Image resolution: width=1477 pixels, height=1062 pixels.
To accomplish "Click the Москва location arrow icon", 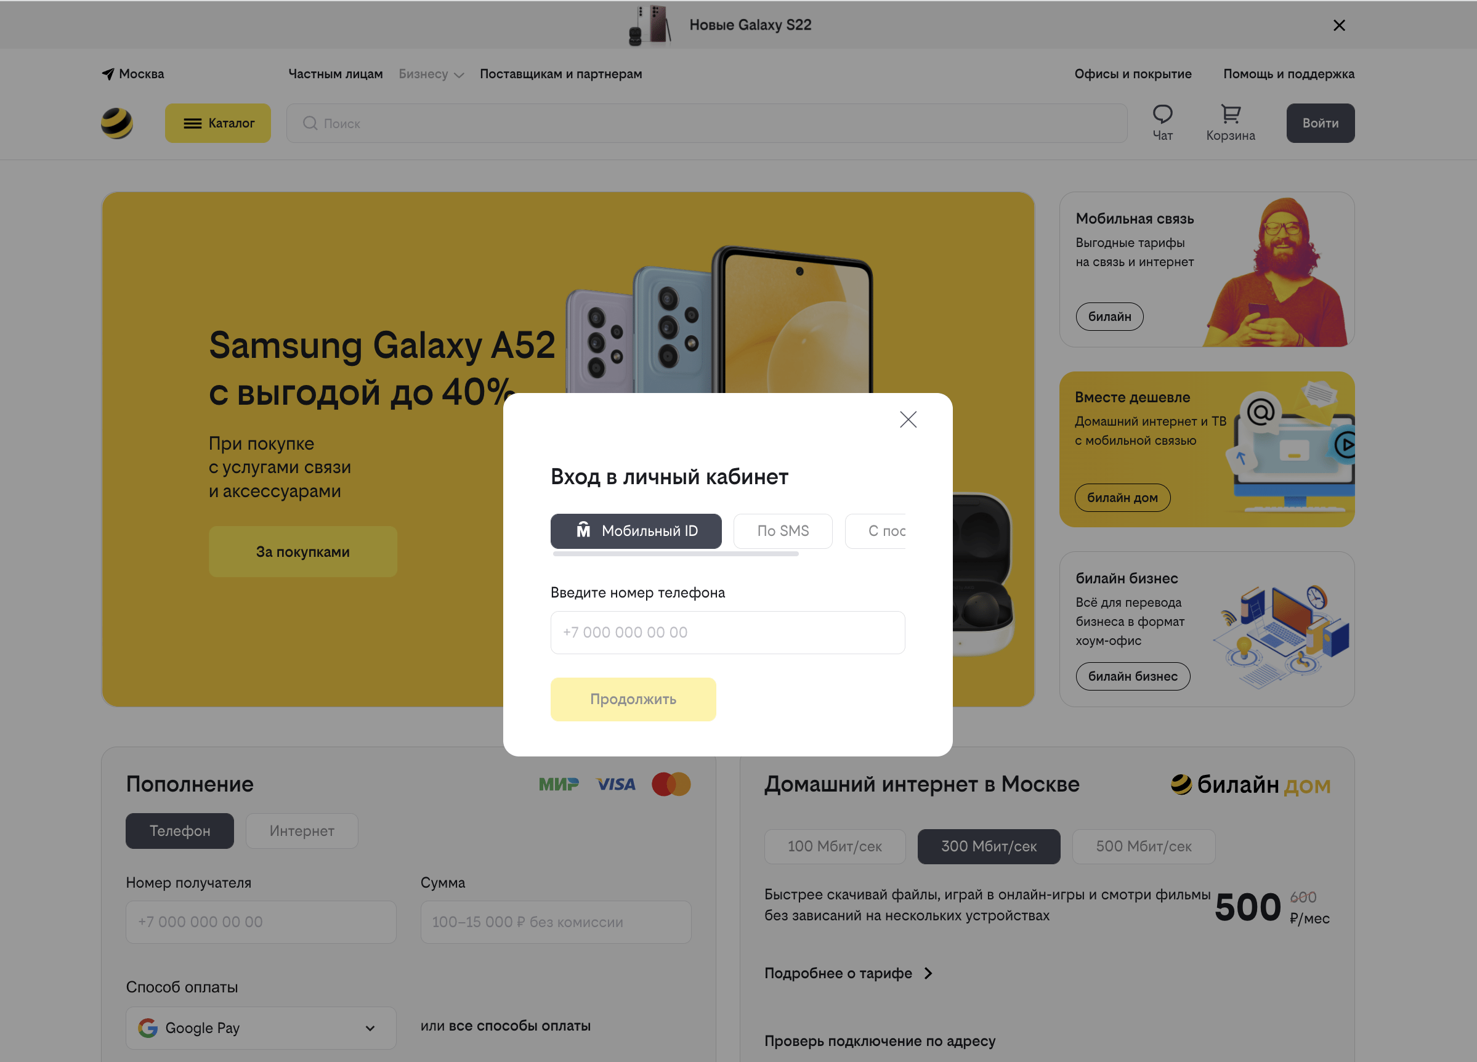I will pyautogui.click(x=108, y=73).
